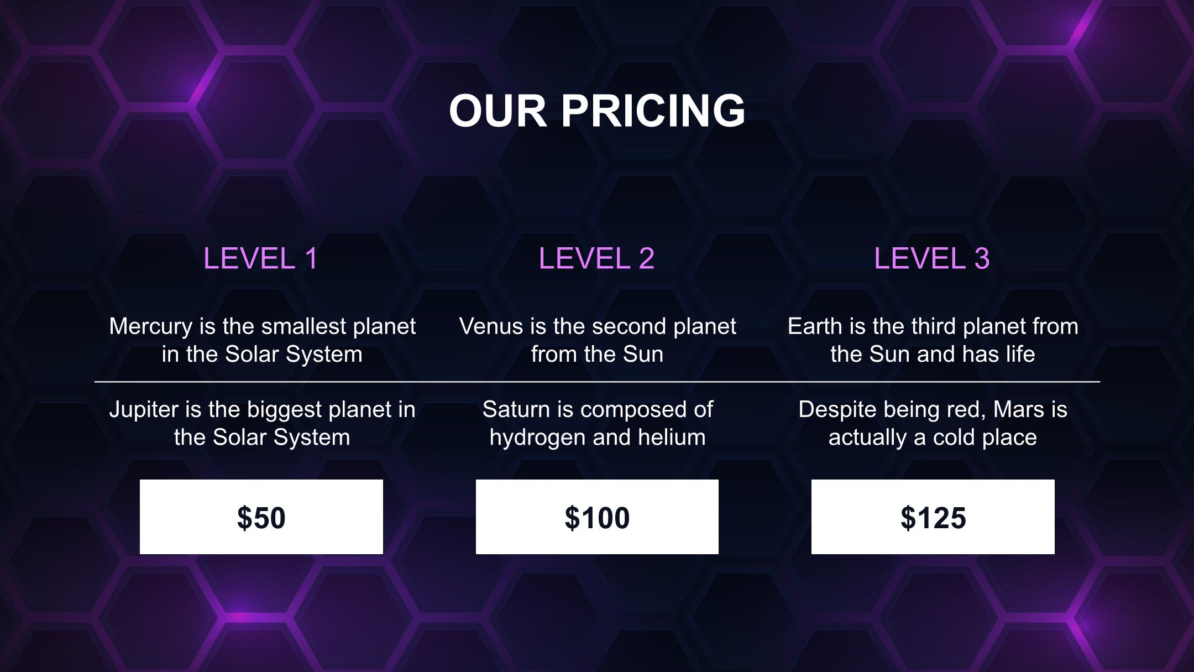The width and height of the screenshot is (1194, 672).
Task: Select the Venus second planet text
Action: [x=597, y=340]
